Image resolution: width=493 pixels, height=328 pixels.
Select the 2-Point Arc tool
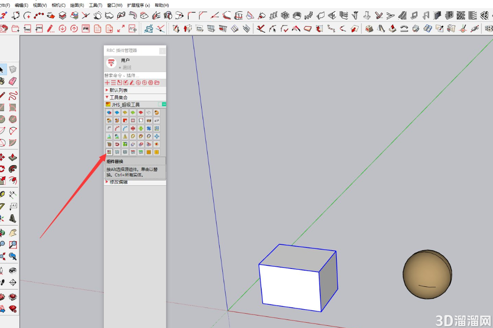click(x=13, y=131)
